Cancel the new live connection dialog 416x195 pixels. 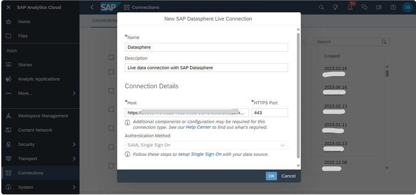tap(289, 176)
